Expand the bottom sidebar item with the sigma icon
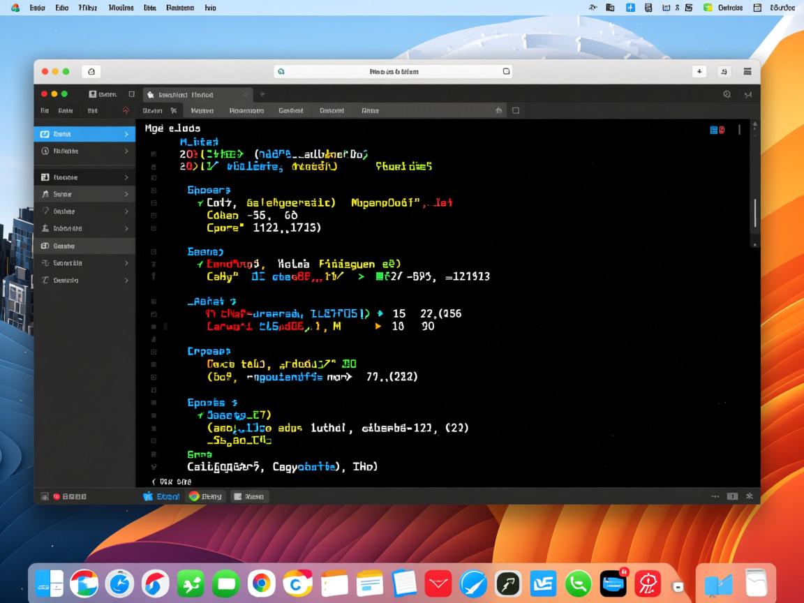Viewport: 804px width, 603px height. click(x=126, y=280)
